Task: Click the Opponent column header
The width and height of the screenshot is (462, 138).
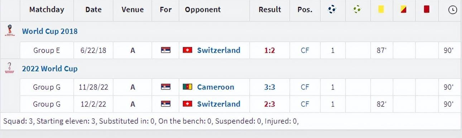Action: pyautogui.click(x=203, y=10)
